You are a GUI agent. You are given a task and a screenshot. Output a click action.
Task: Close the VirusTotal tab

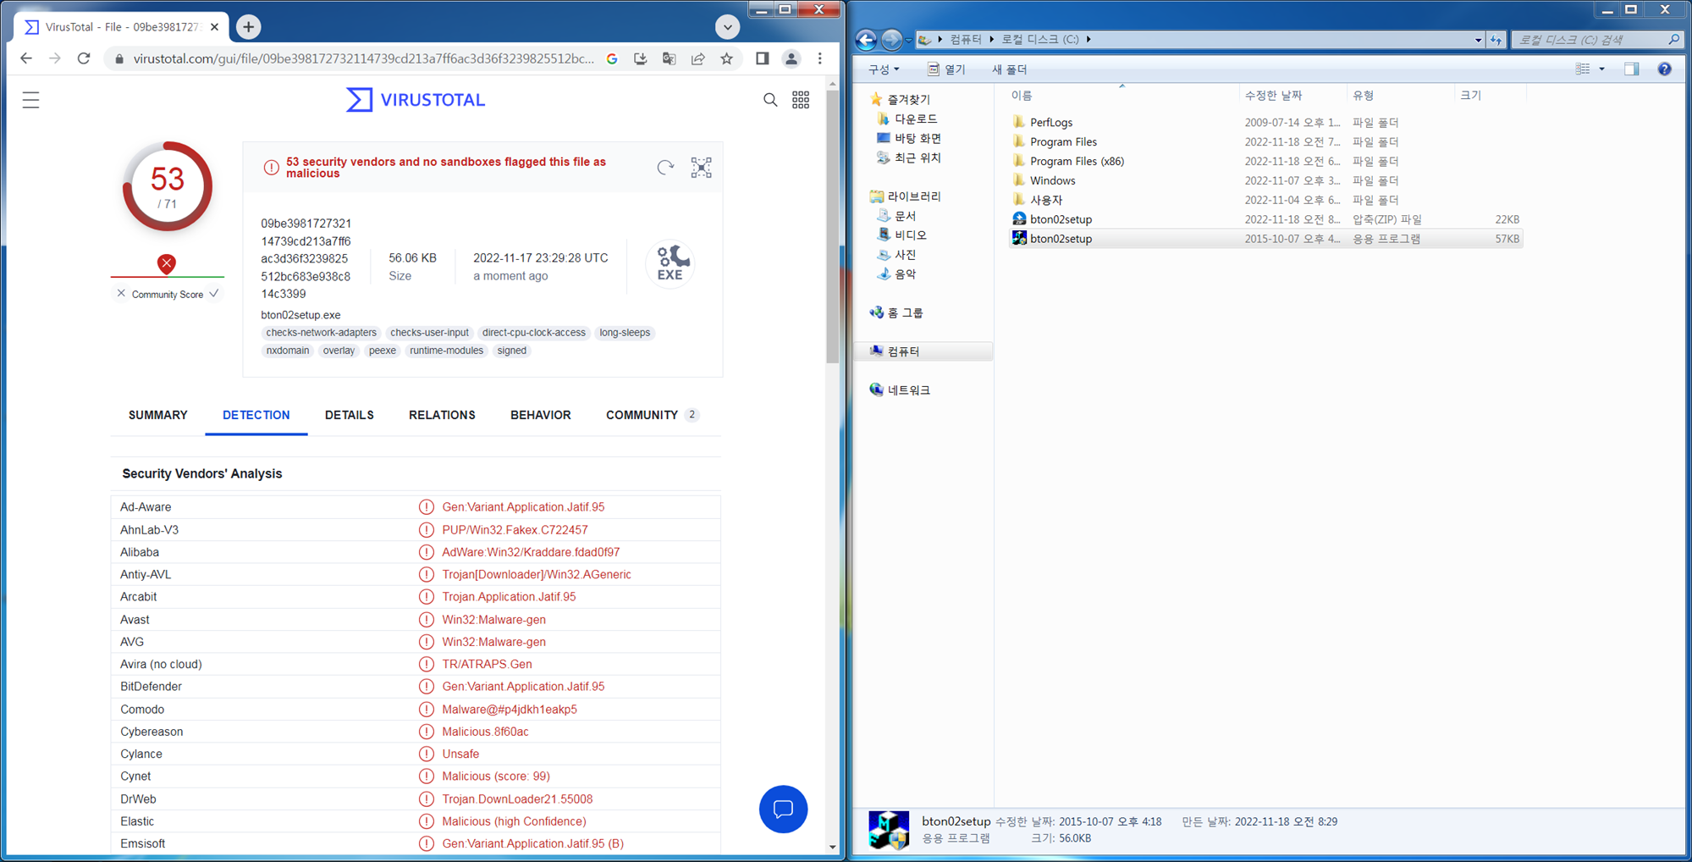214,27
